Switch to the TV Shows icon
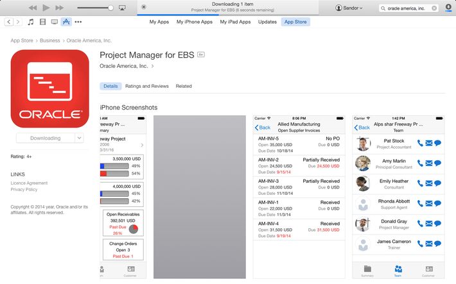 tap(55, 22)
